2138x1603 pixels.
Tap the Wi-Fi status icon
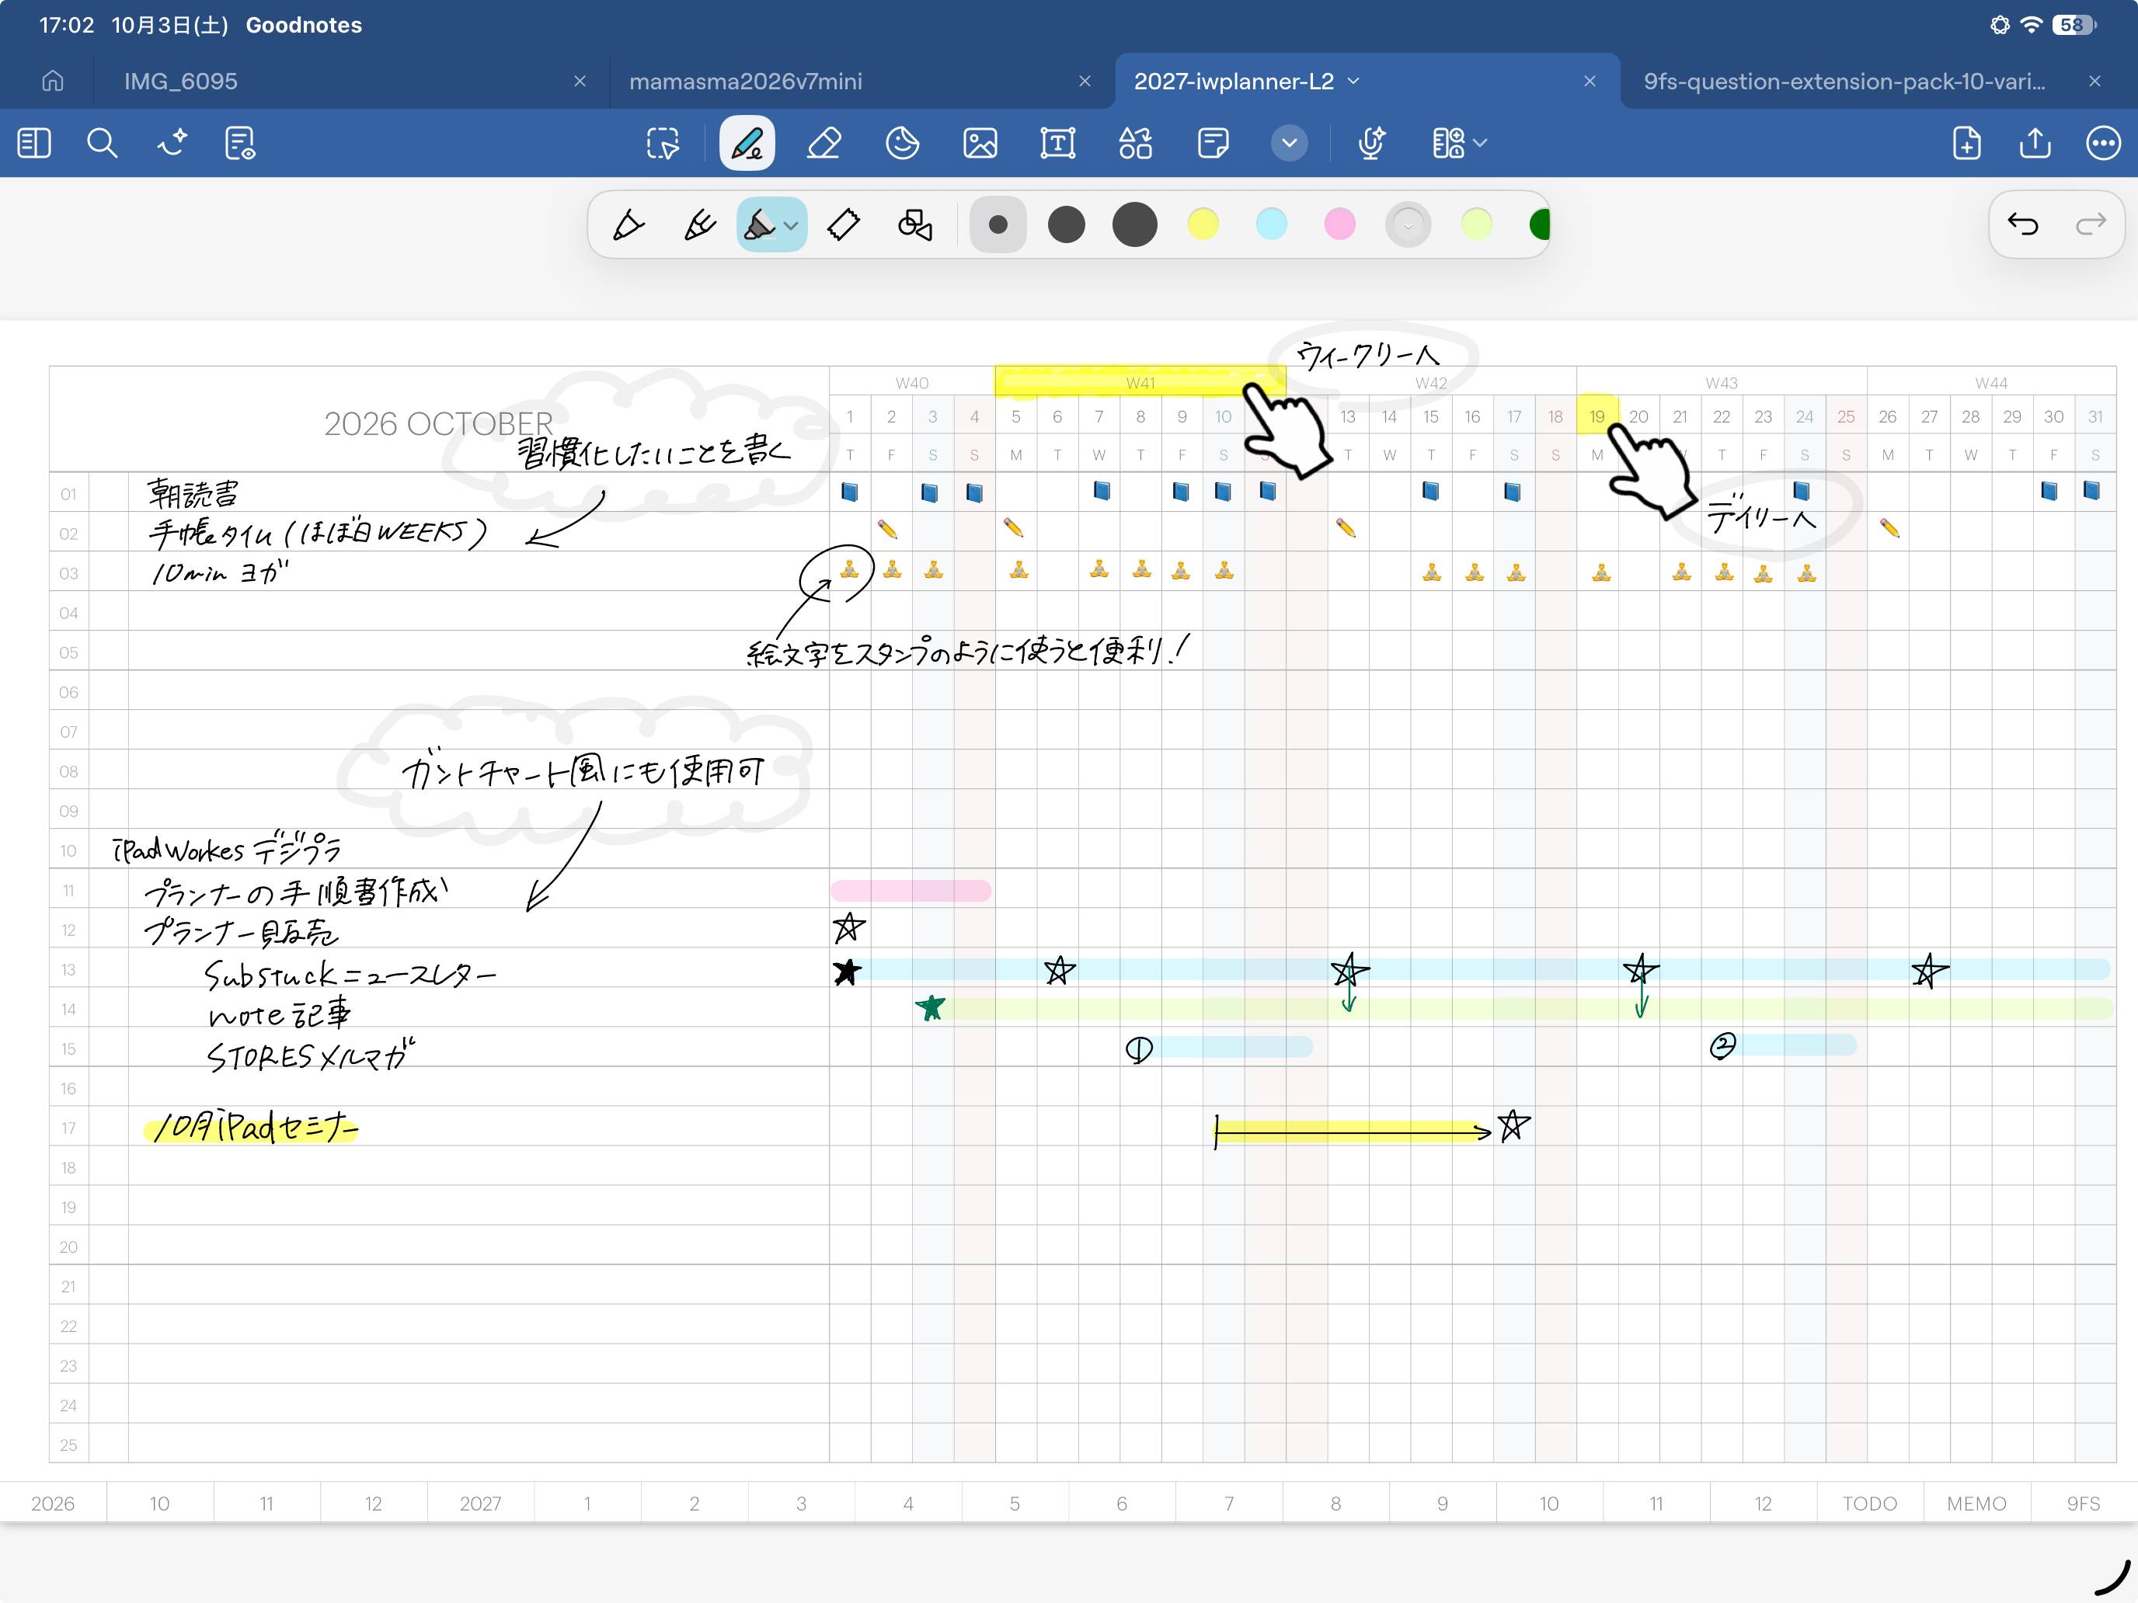point(2032,25)
